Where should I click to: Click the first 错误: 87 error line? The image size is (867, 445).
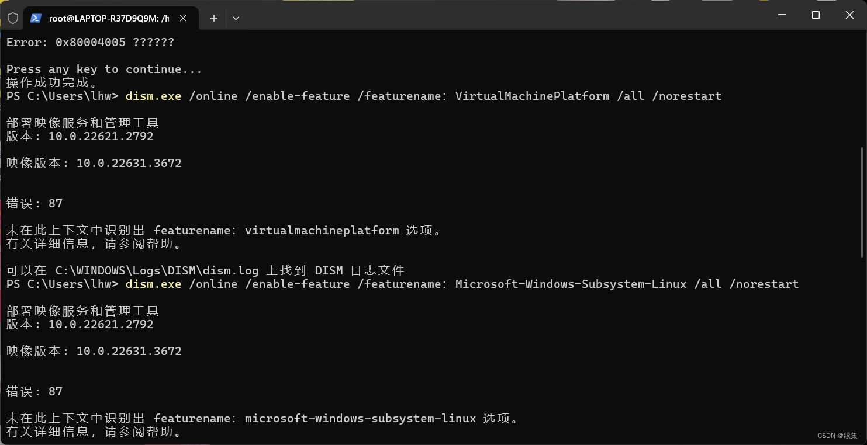33,203
